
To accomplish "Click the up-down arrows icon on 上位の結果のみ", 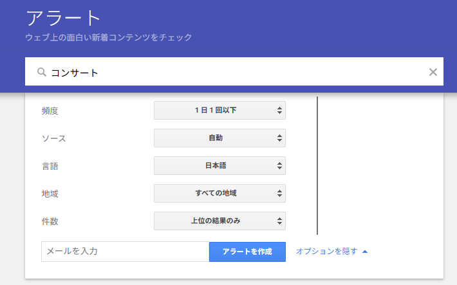I will tap(279, 221).
